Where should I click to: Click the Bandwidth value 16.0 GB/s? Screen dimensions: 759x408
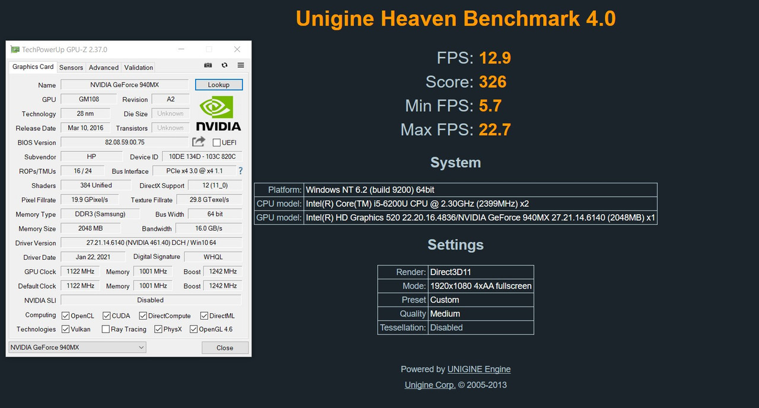click(x=209, y=228)
